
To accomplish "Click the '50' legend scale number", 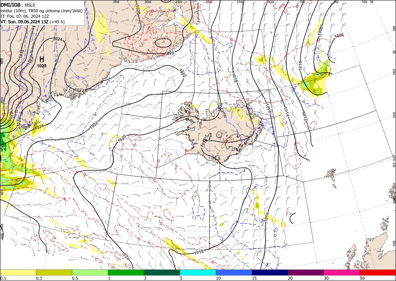I will (x=362, y=278).
